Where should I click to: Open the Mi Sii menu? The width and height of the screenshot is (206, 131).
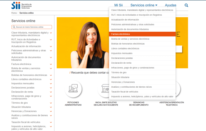(x=118, y=5)
